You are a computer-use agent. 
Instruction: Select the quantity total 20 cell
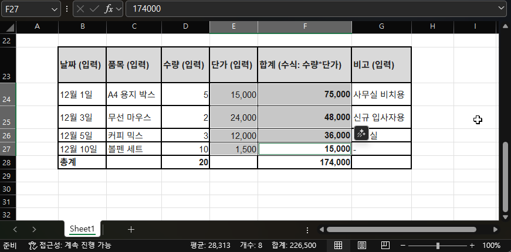tap(185, 162)
